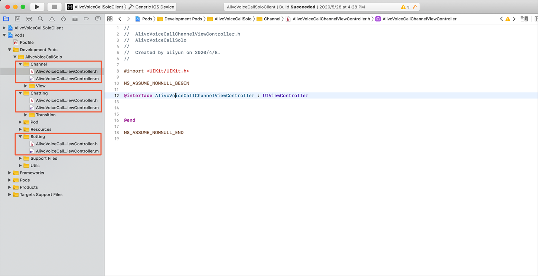The height and width of the screenshot is (276, 538).
Task: Open the Test navigator diamond icon
Action: (63, 19)
